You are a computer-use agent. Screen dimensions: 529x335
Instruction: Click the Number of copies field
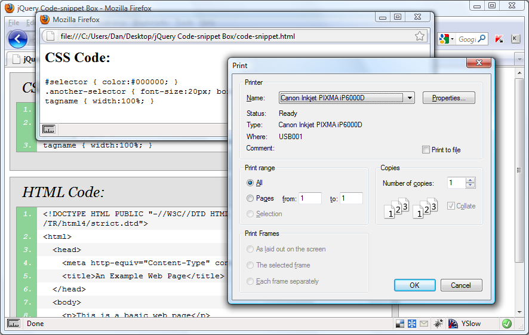[456, 183]
